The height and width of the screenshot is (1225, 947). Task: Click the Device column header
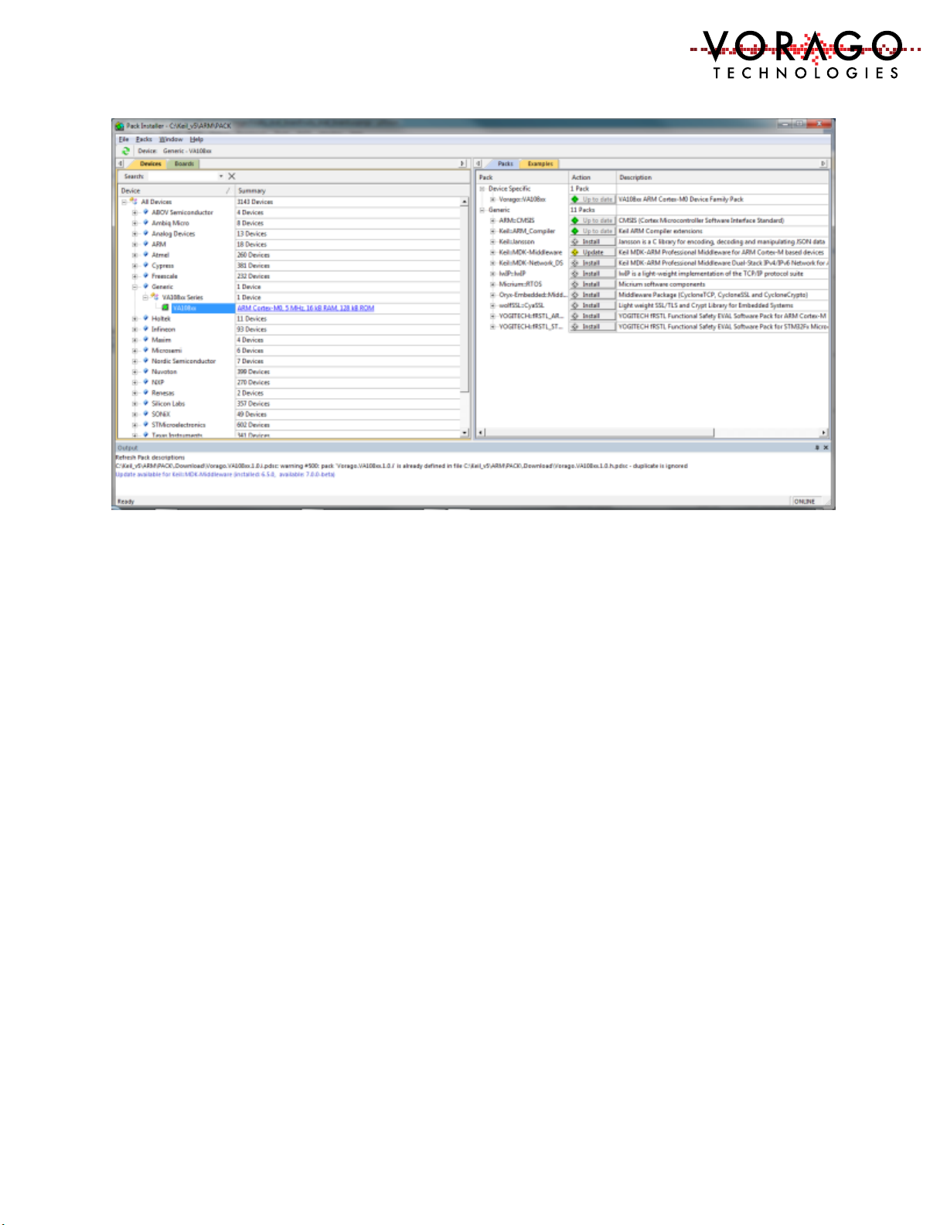point(176,190)
